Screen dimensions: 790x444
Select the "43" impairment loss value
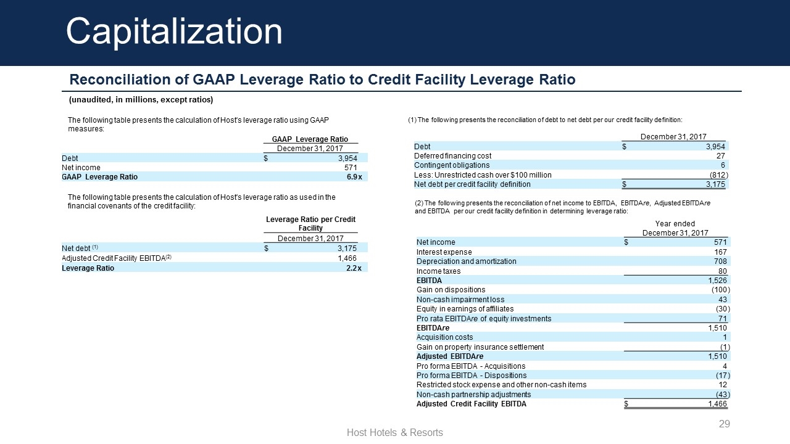pos(723,299)
